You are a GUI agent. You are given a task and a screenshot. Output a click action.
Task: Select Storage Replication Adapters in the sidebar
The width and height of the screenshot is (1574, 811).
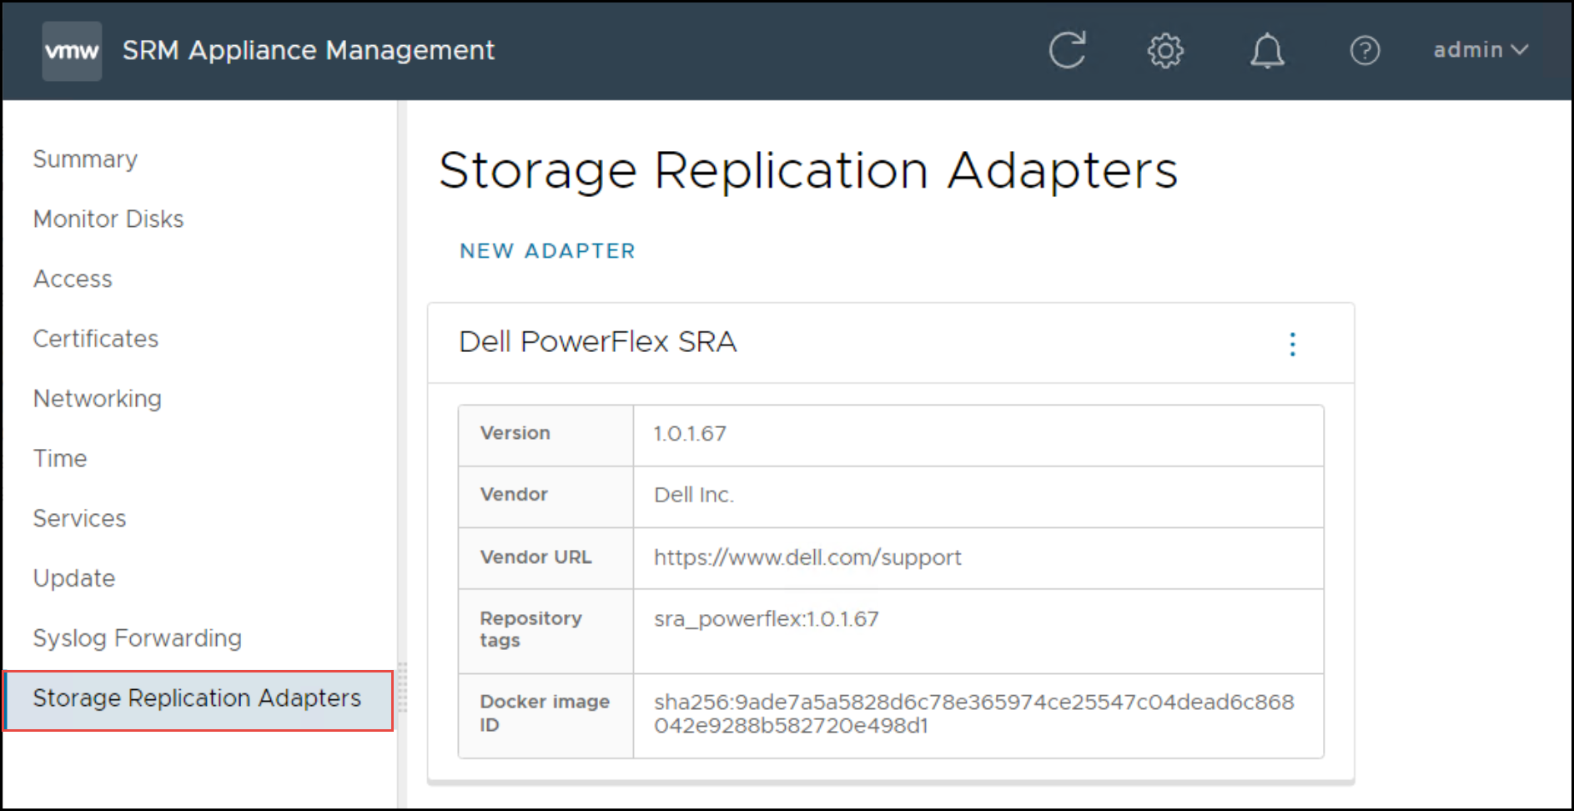click(x=198, y=700)
